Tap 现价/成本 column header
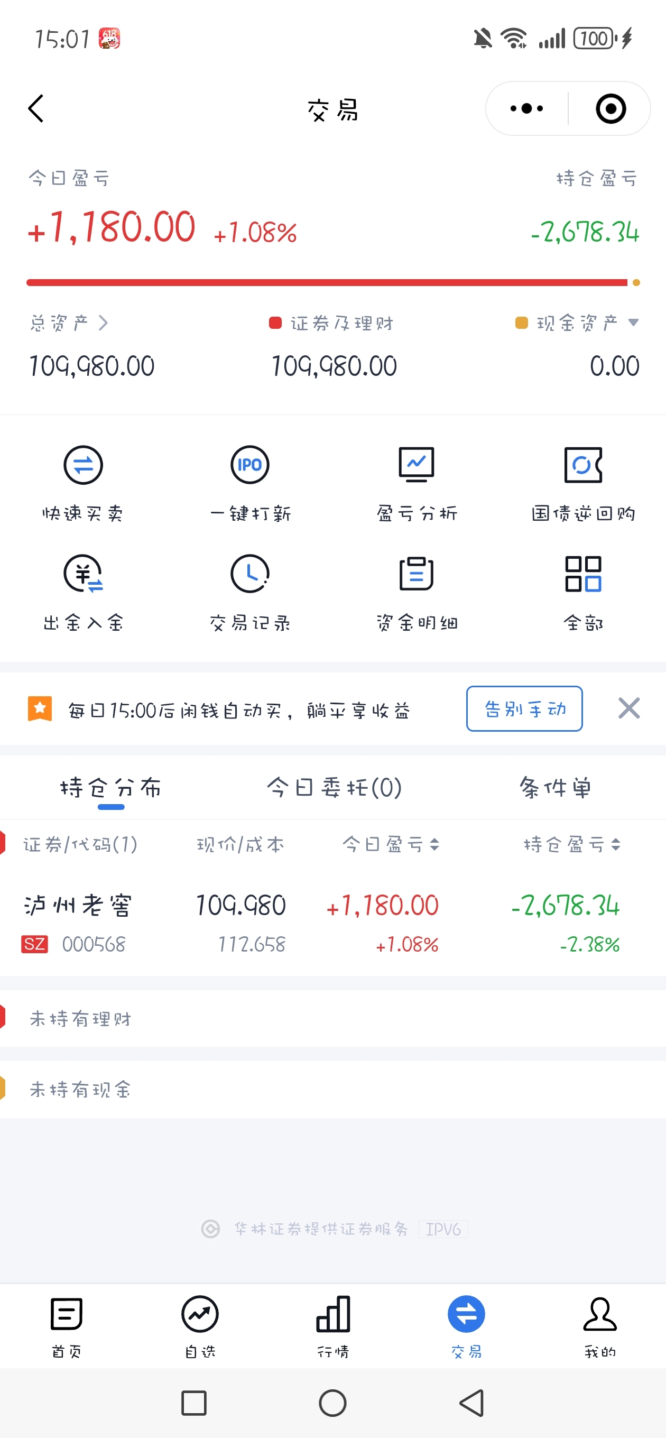666x1438 pixels. [240, 845]
